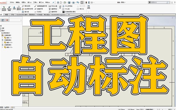
Task: Select 工程图视图1 in the feature tree
Action: pos(6,35)
